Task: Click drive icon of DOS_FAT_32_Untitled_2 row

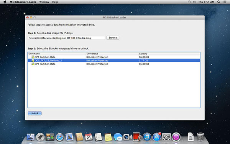Action: pyautogui.click(x=33, y=60)
